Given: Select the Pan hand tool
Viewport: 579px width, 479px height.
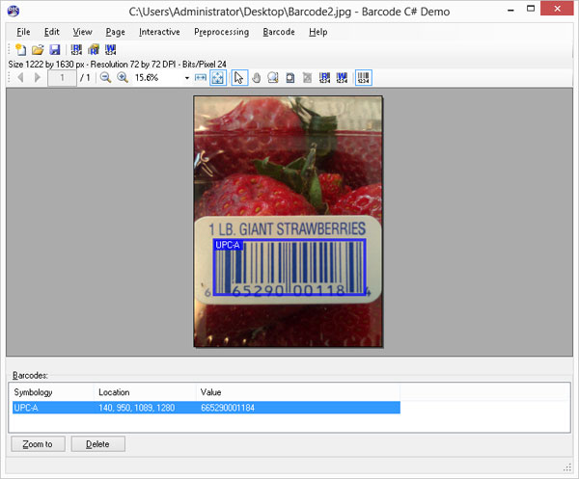Looking at the screenshot, I should 257,77.
